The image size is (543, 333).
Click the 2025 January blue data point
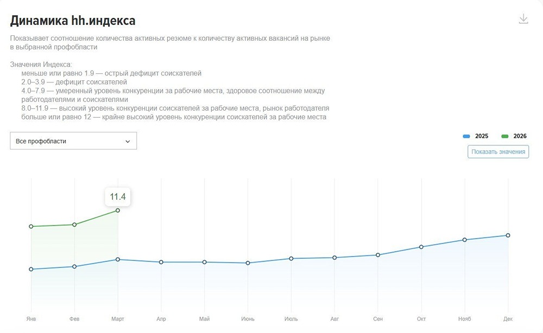point(31,269)
